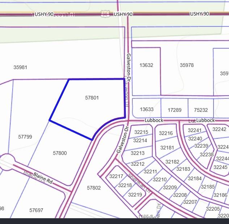Click parcel 32181

[167, 148]
